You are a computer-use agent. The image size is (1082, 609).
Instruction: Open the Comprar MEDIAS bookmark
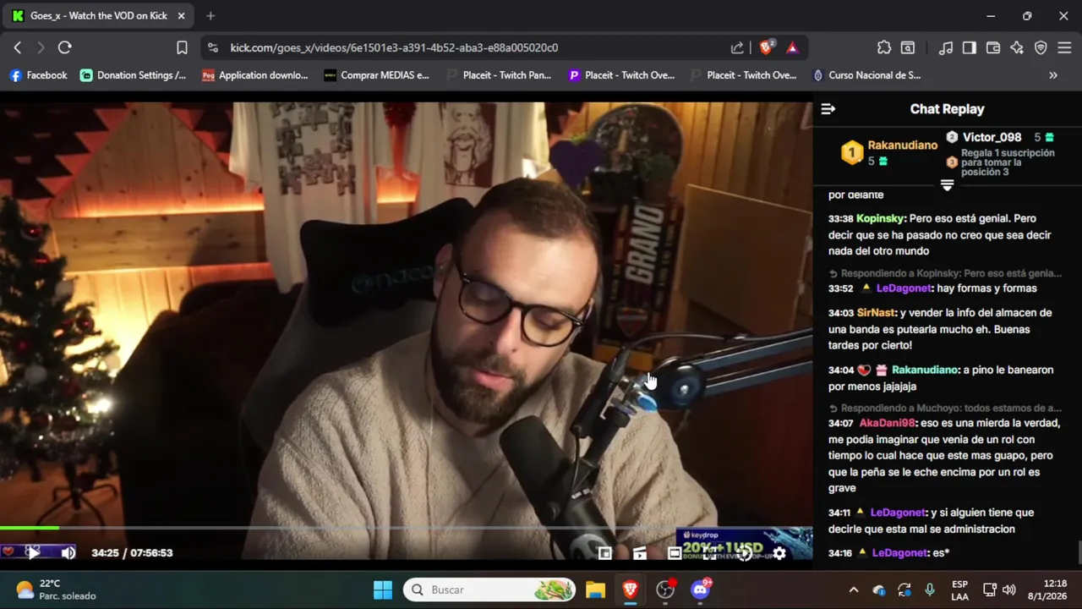376,75
